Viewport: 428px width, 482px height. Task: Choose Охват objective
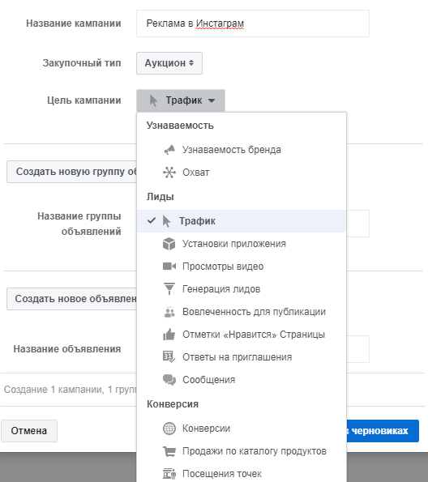pos(242,173)
